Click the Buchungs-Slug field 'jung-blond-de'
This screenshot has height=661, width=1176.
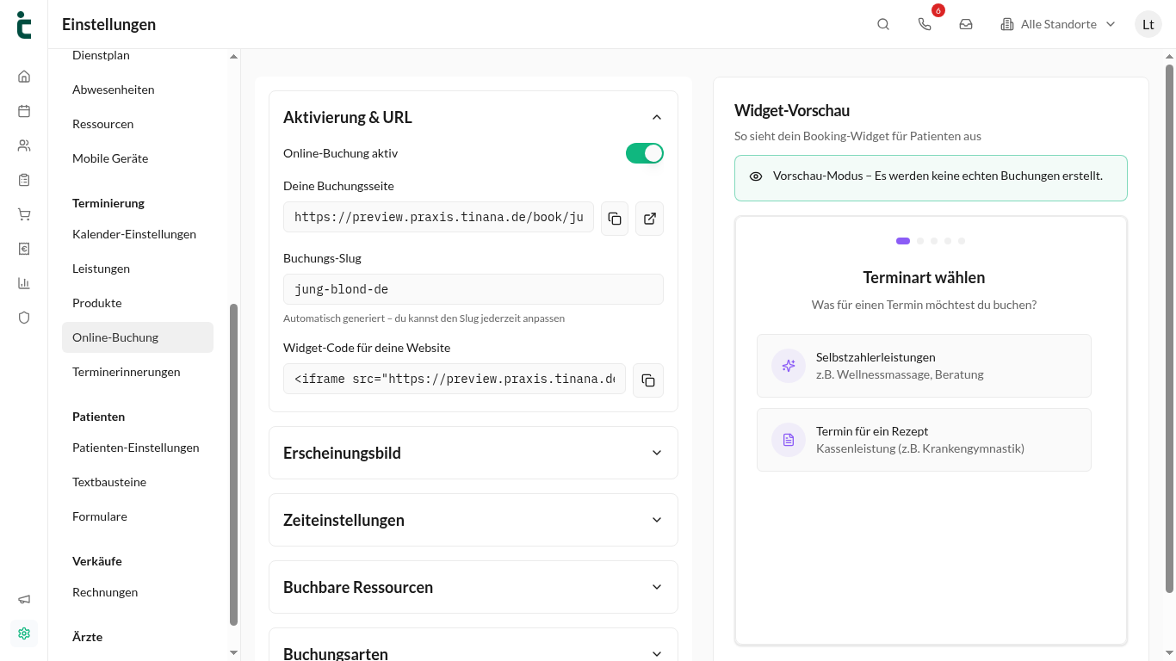click(473, 289)
